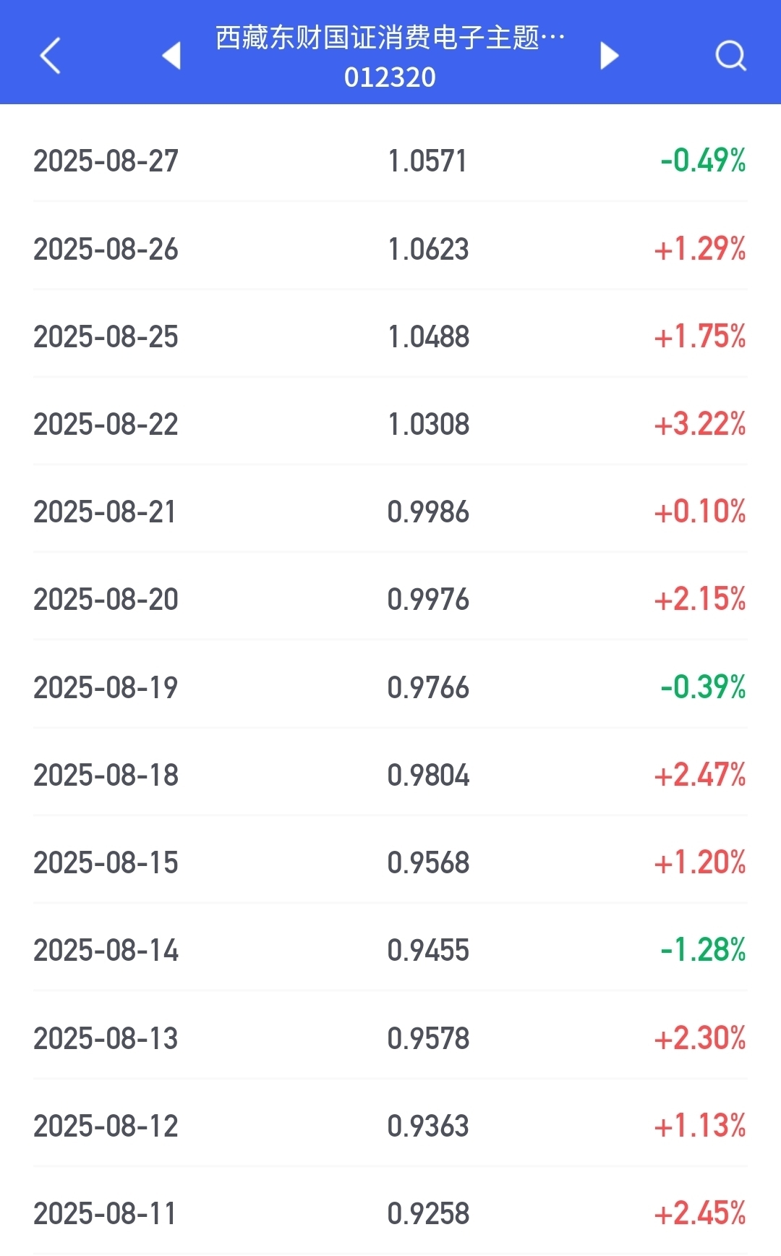This screenshot has width=781, height=1256.
Task: Open the 2025-08-12 row
Action: point(390,1126)
